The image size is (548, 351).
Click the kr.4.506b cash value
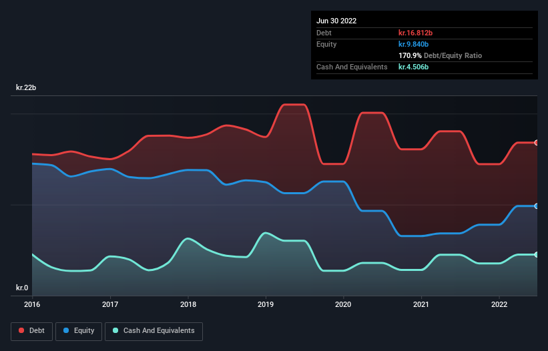click(413, 67)
